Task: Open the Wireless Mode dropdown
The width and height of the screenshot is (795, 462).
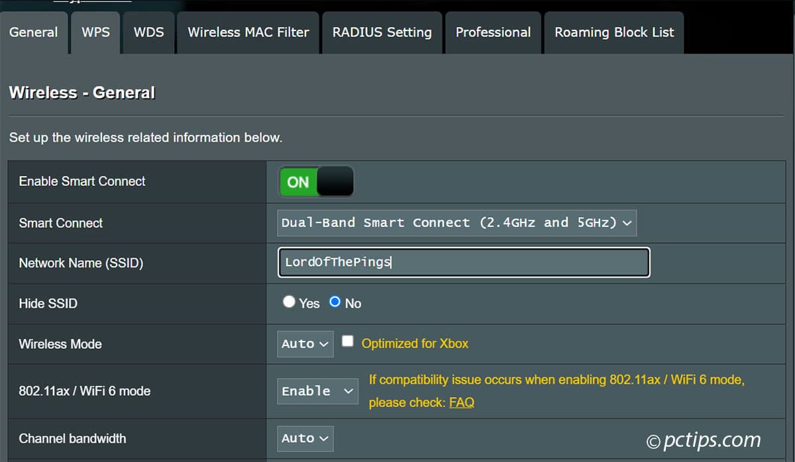Action: [x=305, y=344]
